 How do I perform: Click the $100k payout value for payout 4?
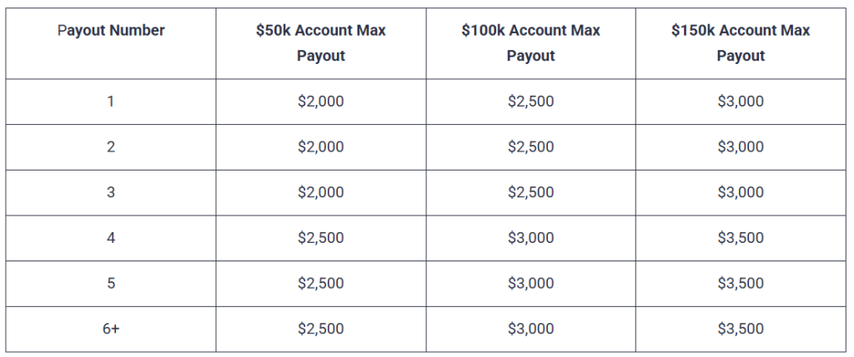coord(530,238)
